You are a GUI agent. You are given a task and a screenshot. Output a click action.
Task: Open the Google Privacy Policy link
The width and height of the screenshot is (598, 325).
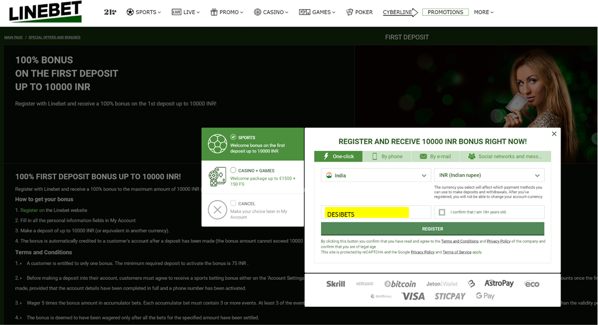(x=423, y=252)
